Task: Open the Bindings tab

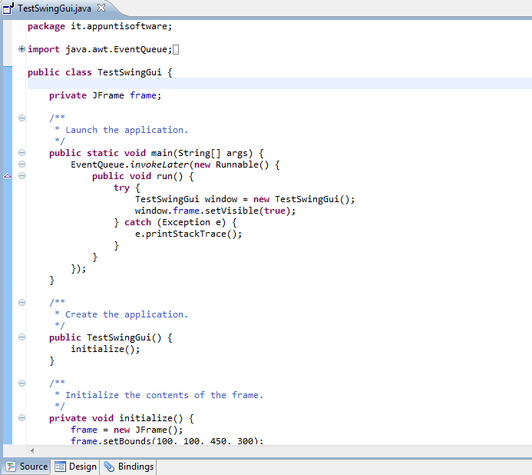Action: (129, 467)
